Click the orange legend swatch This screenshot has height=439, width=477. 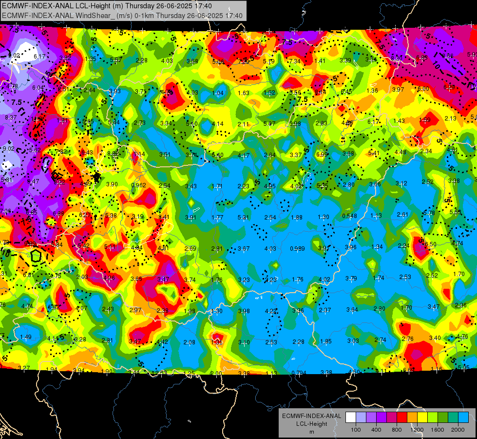[412, 417]
